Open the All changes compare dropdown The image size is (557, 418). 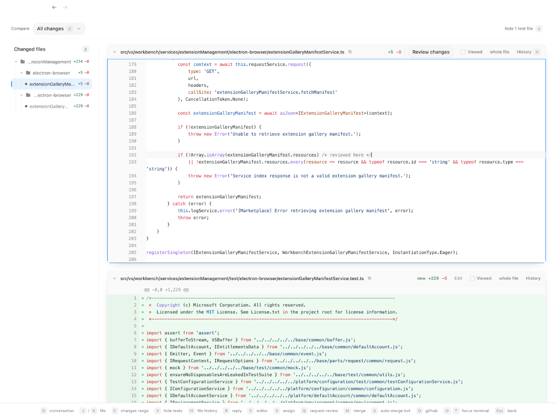click(x=59, y=28)
